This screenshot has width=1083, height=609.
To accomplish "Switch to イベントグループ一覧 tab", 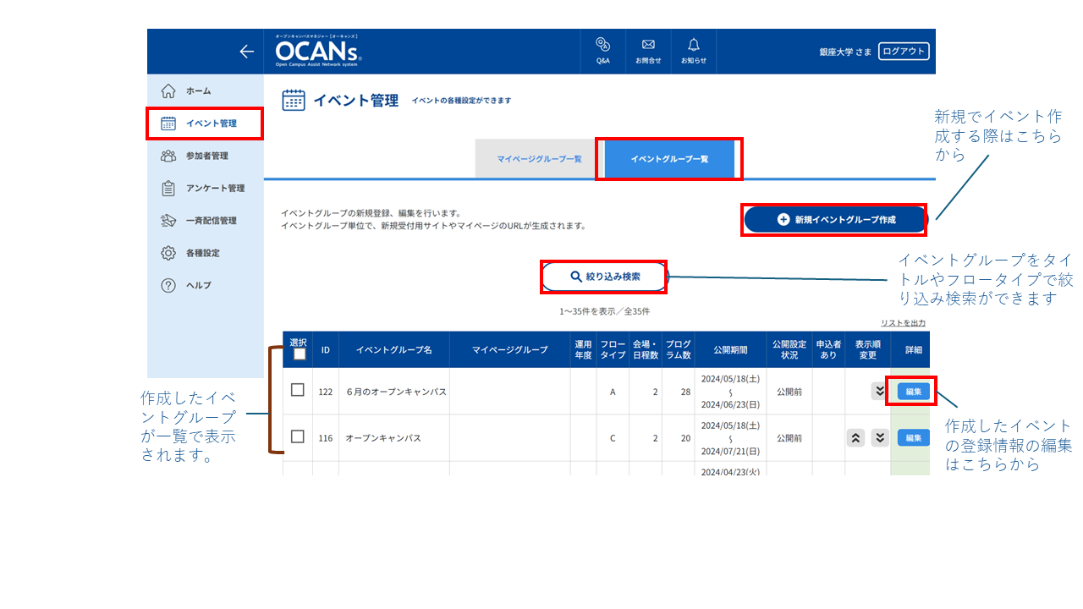I will pyautogui.click(x=669, y=159).
